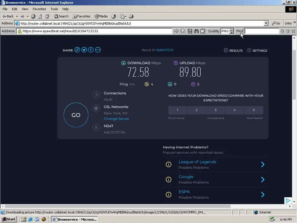Screen dimensions: 297x223
Task: Click the horizontal scrollbar thumb
Action: [118, 206]
